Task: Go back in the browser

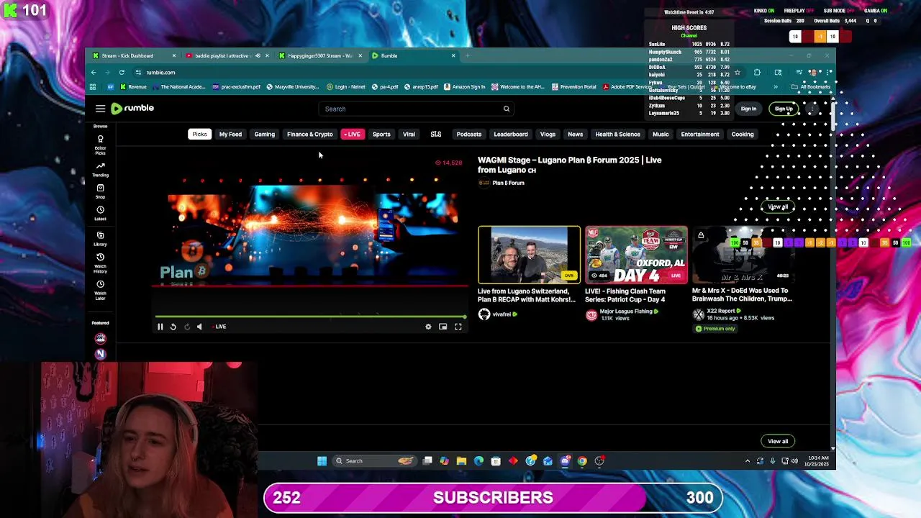Action: [93, 72]
